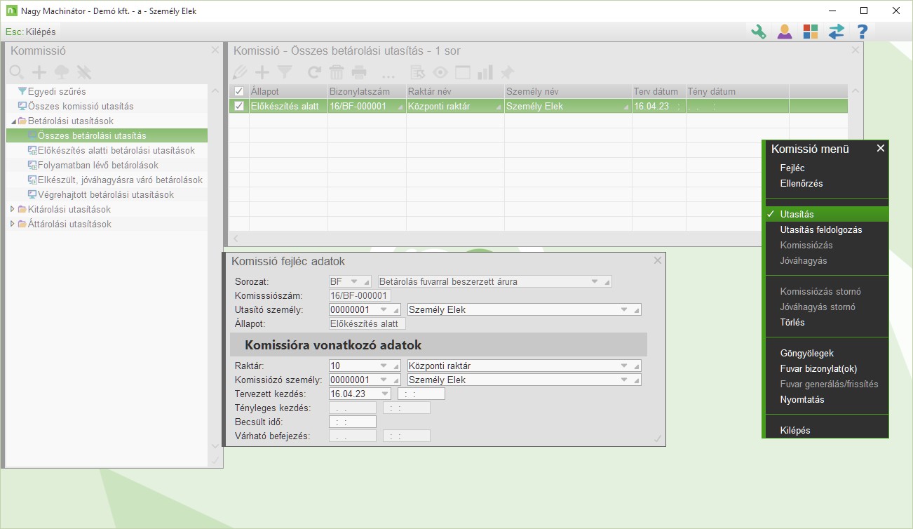
Task: Click the pencil edit icon in list toolbar
Action: [x=241, y=72]
